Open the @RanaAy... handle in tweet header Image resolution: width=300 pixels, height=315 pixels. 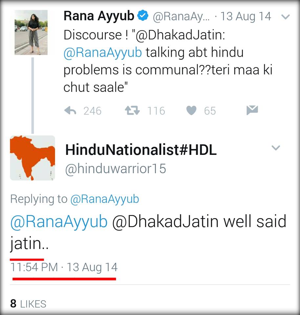(x=181, y=16)
